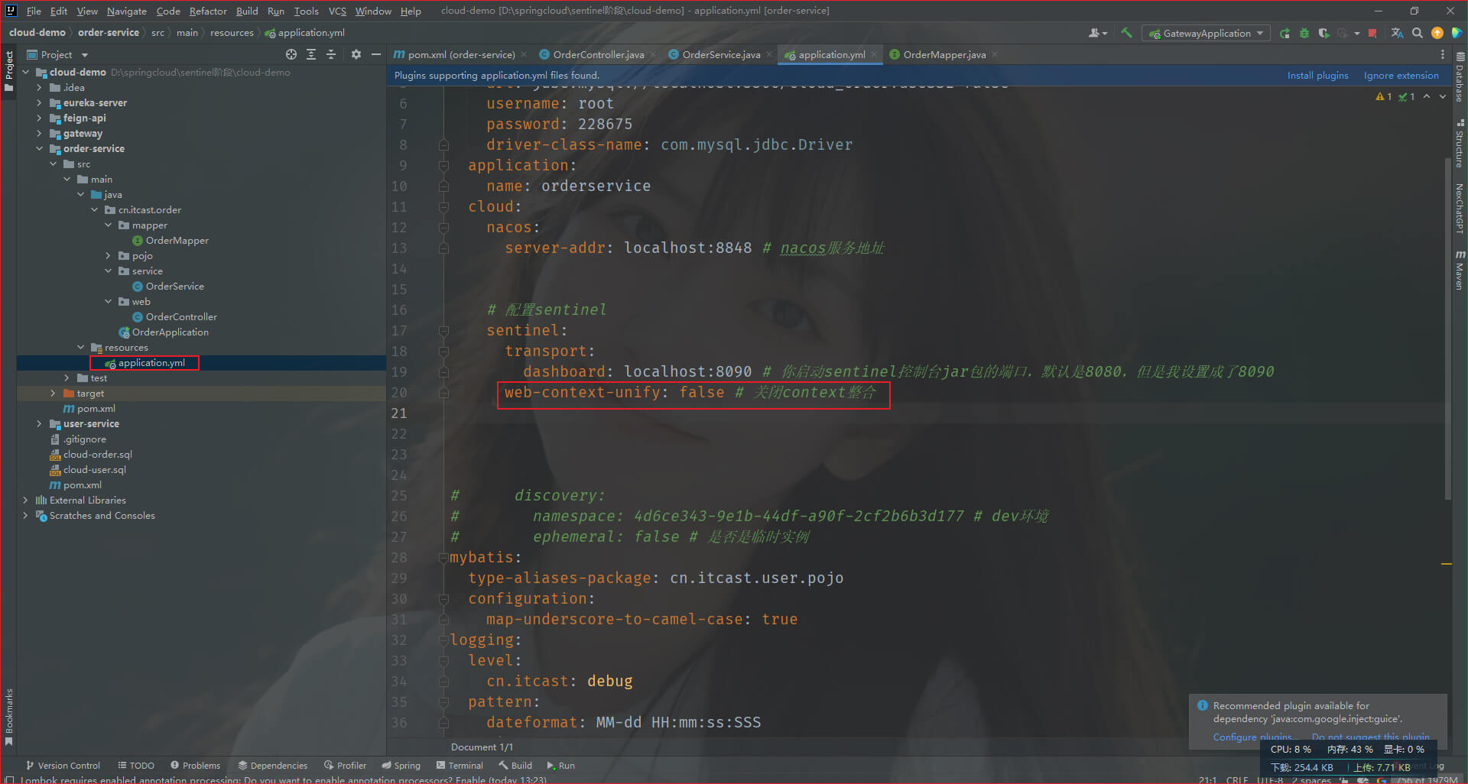Expand the eureka-server module

[39, 102]
